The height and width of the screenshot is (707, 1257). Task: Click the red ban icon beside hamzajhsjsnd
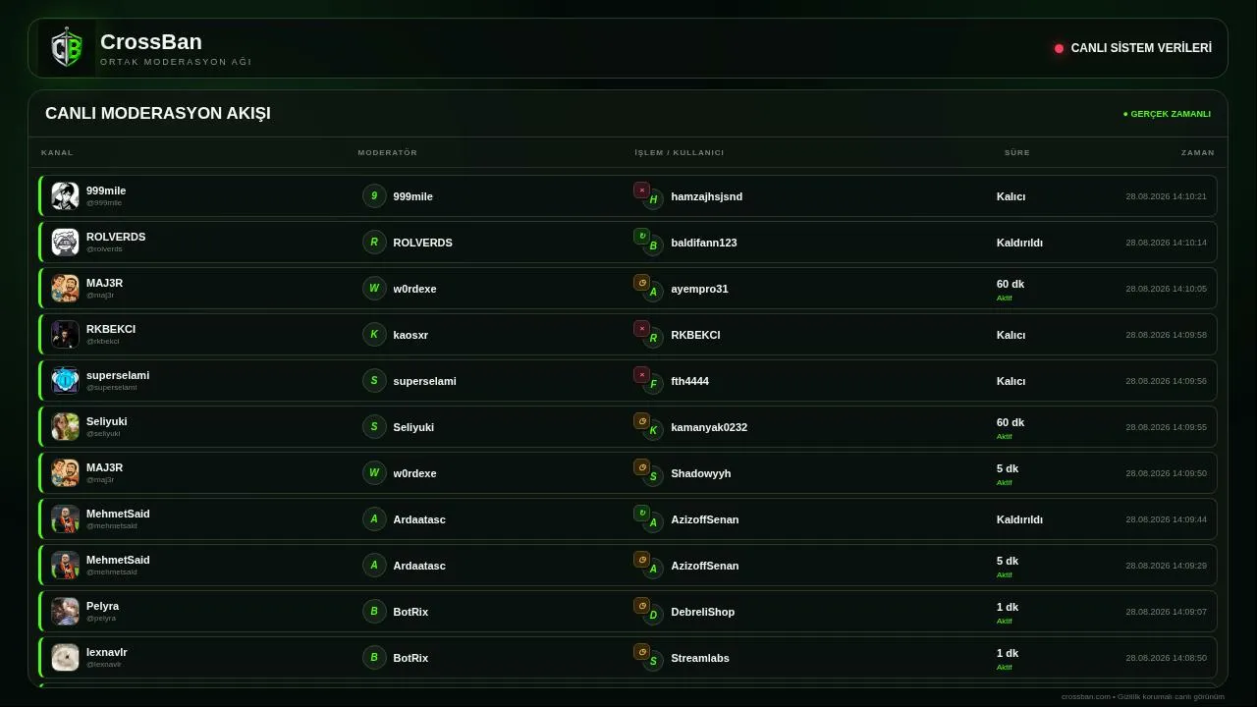point(641,190)
